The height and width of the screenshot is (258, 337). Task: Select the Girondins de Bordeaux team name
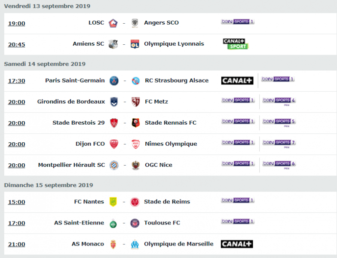coord(71,101)
